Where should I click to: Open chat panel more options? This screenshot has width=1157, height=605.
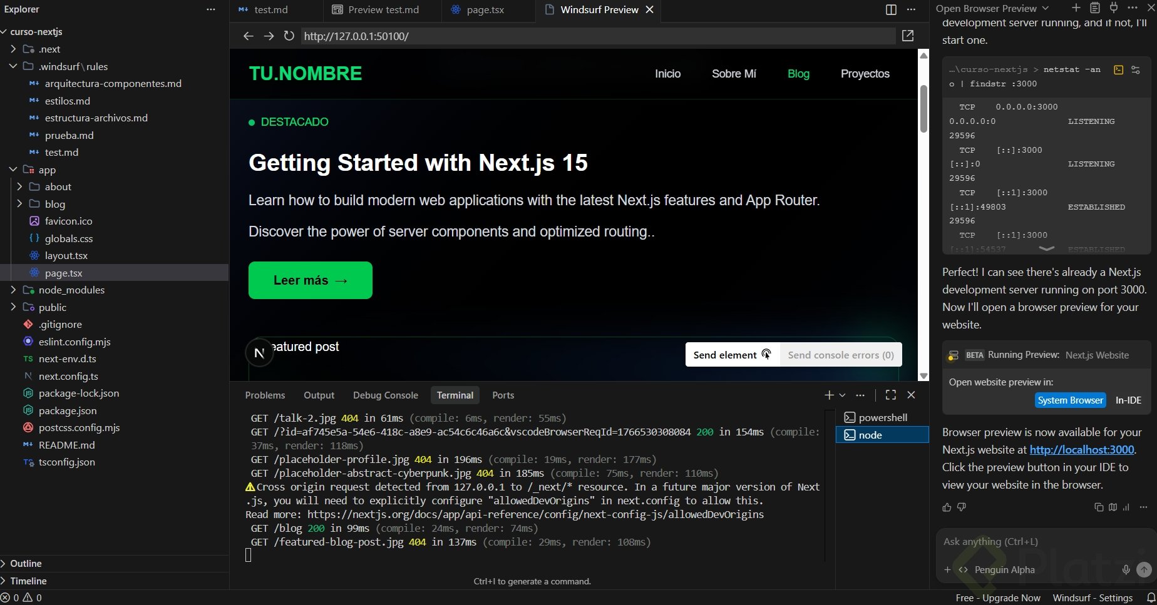click(1132, 8)
